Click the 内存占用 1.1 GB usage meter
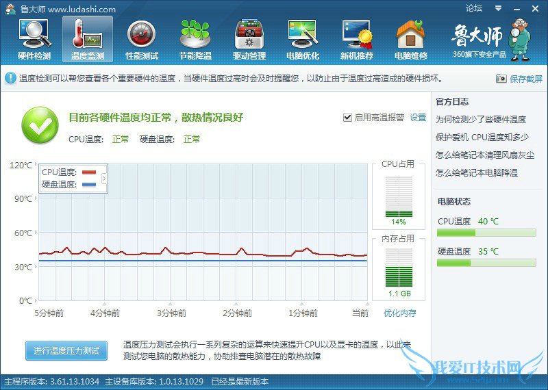This screenshot has height=390, width=548. 399,268
